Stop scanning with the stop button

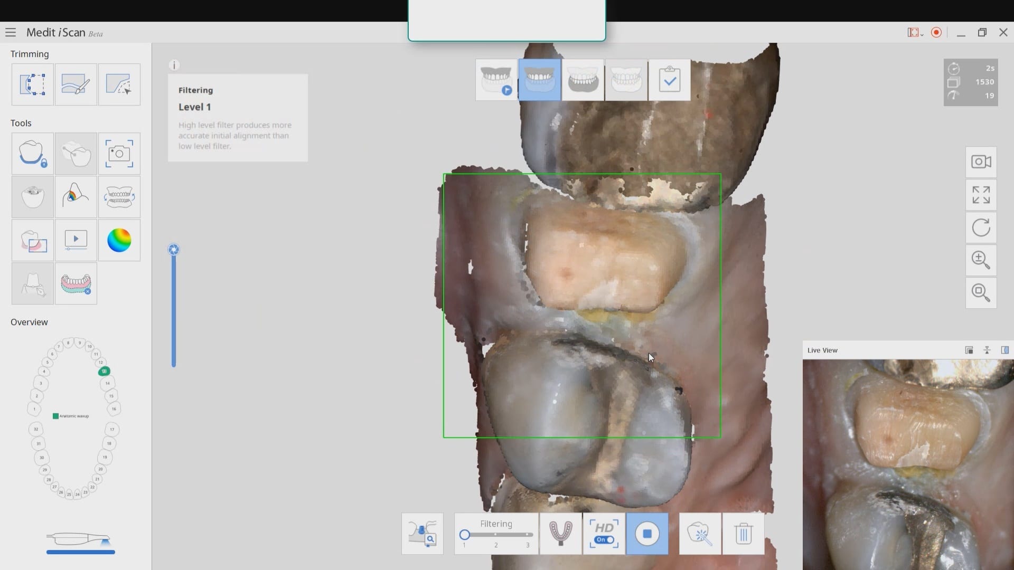click(x=647, y=534)
